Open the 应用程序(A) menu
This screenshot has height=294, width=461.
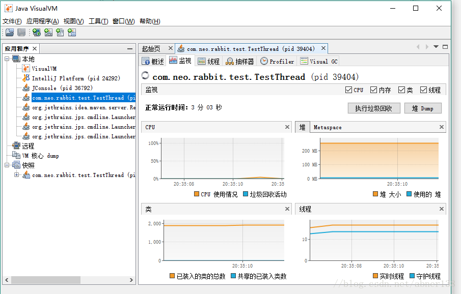tap(43, 21)
